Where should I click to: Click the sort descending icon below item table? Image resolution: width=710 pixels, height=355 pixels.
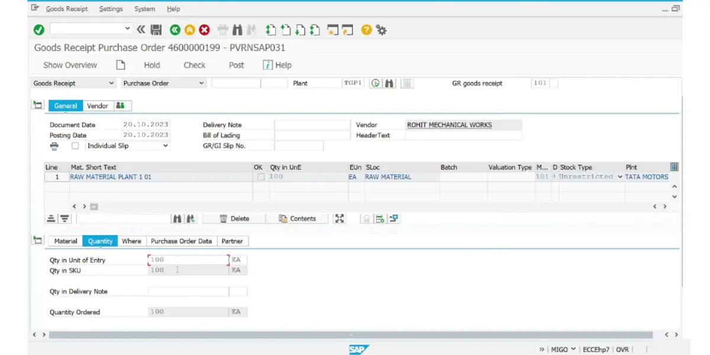pyautogui.click(x=64, y=218)
